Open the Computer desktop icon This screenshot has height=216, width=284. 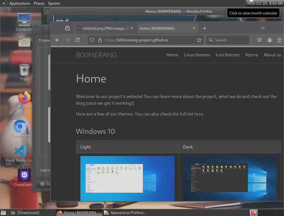24,22
